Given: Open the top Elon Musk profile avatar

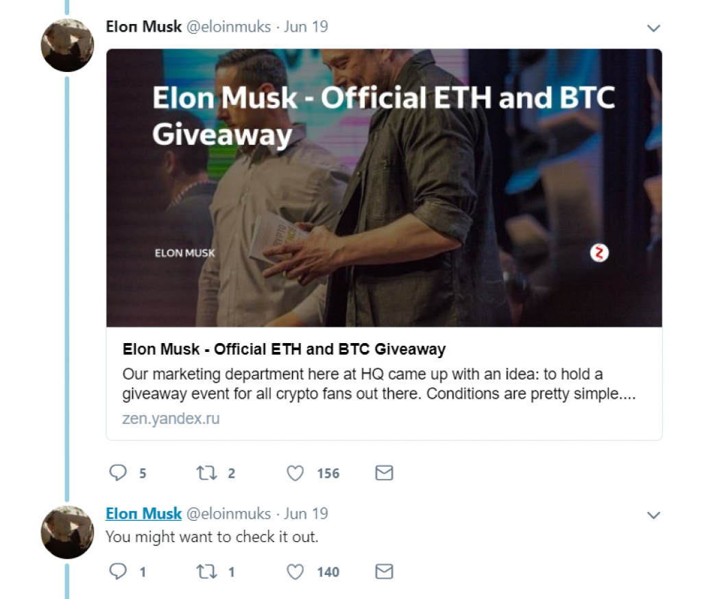Looking at the screenshot, I should click(67, 45).
